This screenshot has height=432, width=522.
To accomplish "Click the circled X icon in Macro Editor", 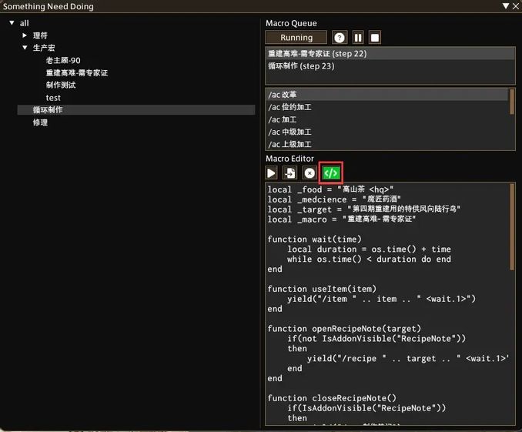I will click(310, 173).
